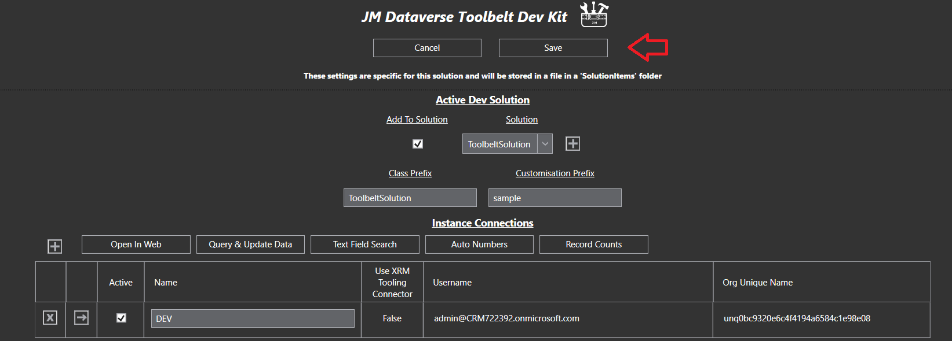Launch Query & Update Data
This screenshot has width=952, height=341.
click(x=250, y=244)
